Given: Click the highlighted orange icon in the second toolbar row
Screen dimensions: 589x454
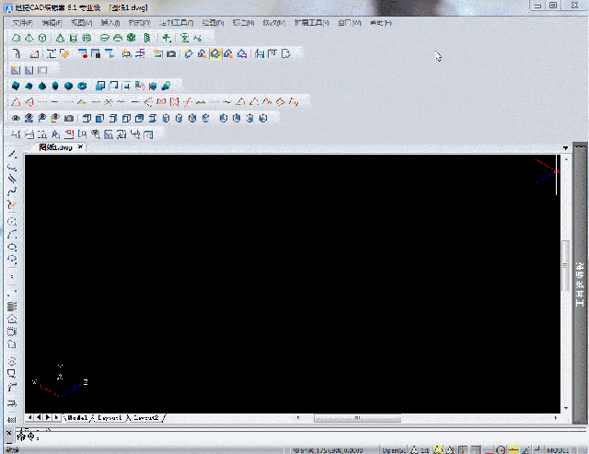Looking at the screenshot, I should pos(214,53).
